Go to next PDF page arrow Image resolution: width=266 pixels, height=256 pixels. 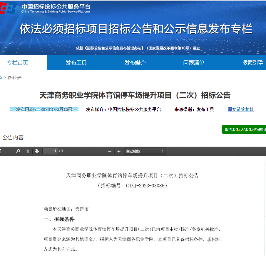click(37, 151)
